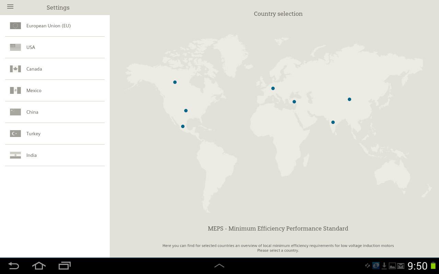This screenshot has width=439, height=274.
Task: Choose Mexico in the country list
Action: 55,90
